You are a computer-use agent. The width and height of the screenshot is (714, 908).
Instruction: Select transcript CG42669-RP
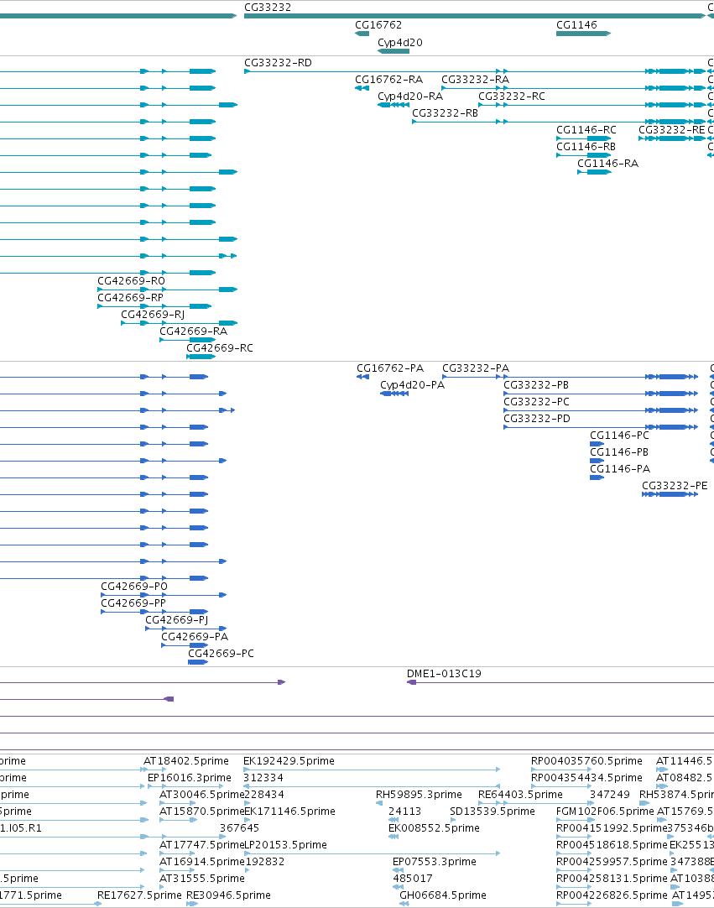tap(130, 298)
